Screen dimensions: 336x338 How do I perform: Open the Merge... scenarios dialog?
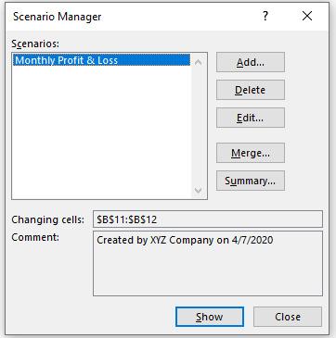click(251, 153)
